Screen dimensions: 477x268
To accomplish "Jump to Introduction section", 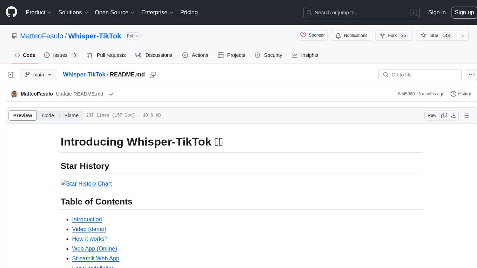I will (x=87, y=219).
